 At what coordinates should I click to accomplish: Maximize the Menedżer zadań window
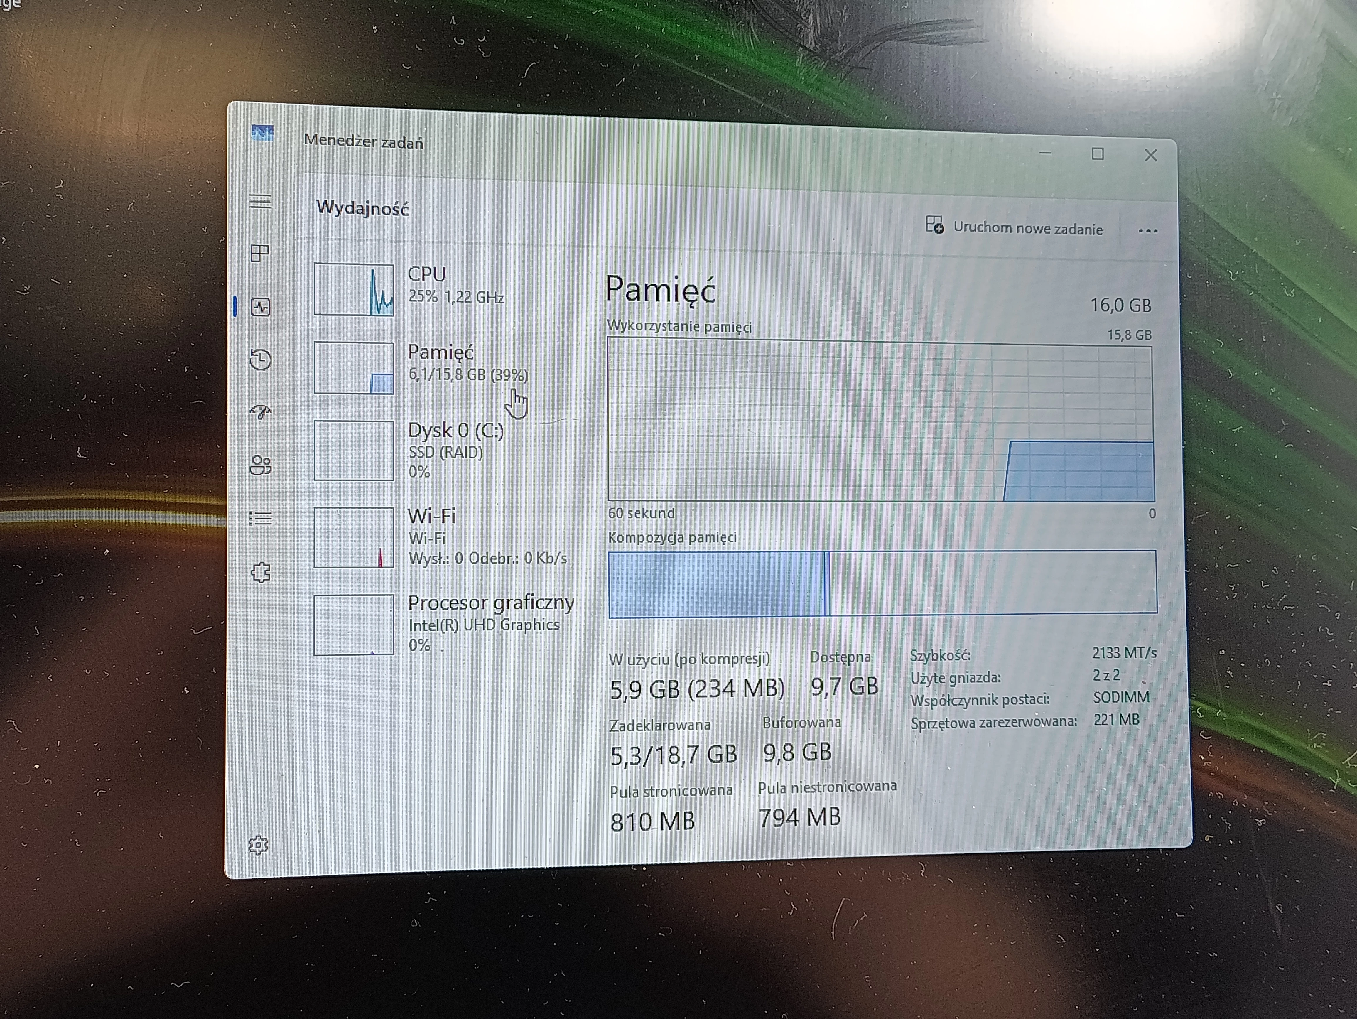[x=1098, y=155]
